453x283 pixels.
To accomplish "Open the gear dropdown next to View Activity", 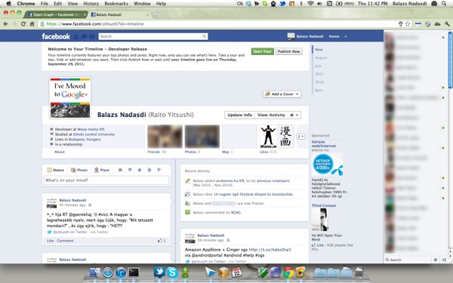I will [294, 115].
